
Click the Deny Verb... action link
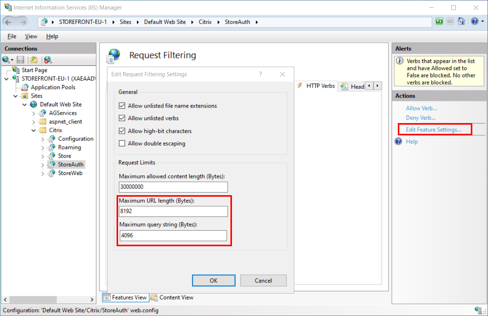coord(421,118)
